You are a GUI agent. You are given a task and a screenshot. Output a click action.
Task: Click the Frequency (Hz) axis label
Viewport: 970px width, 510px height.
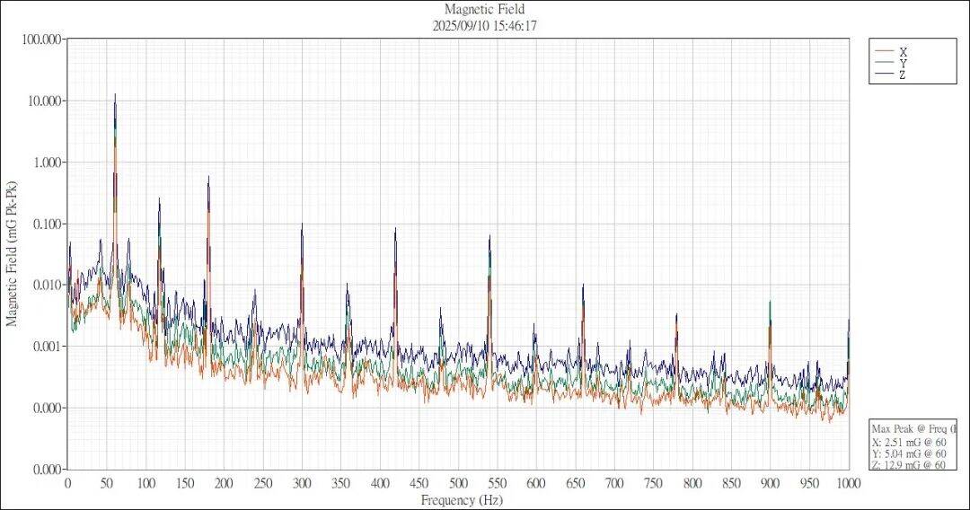(458, 498)
